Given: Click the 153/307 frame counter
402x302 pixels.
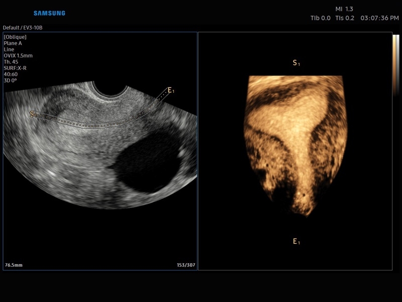Looking at the screenshot, I should [185, 265].
